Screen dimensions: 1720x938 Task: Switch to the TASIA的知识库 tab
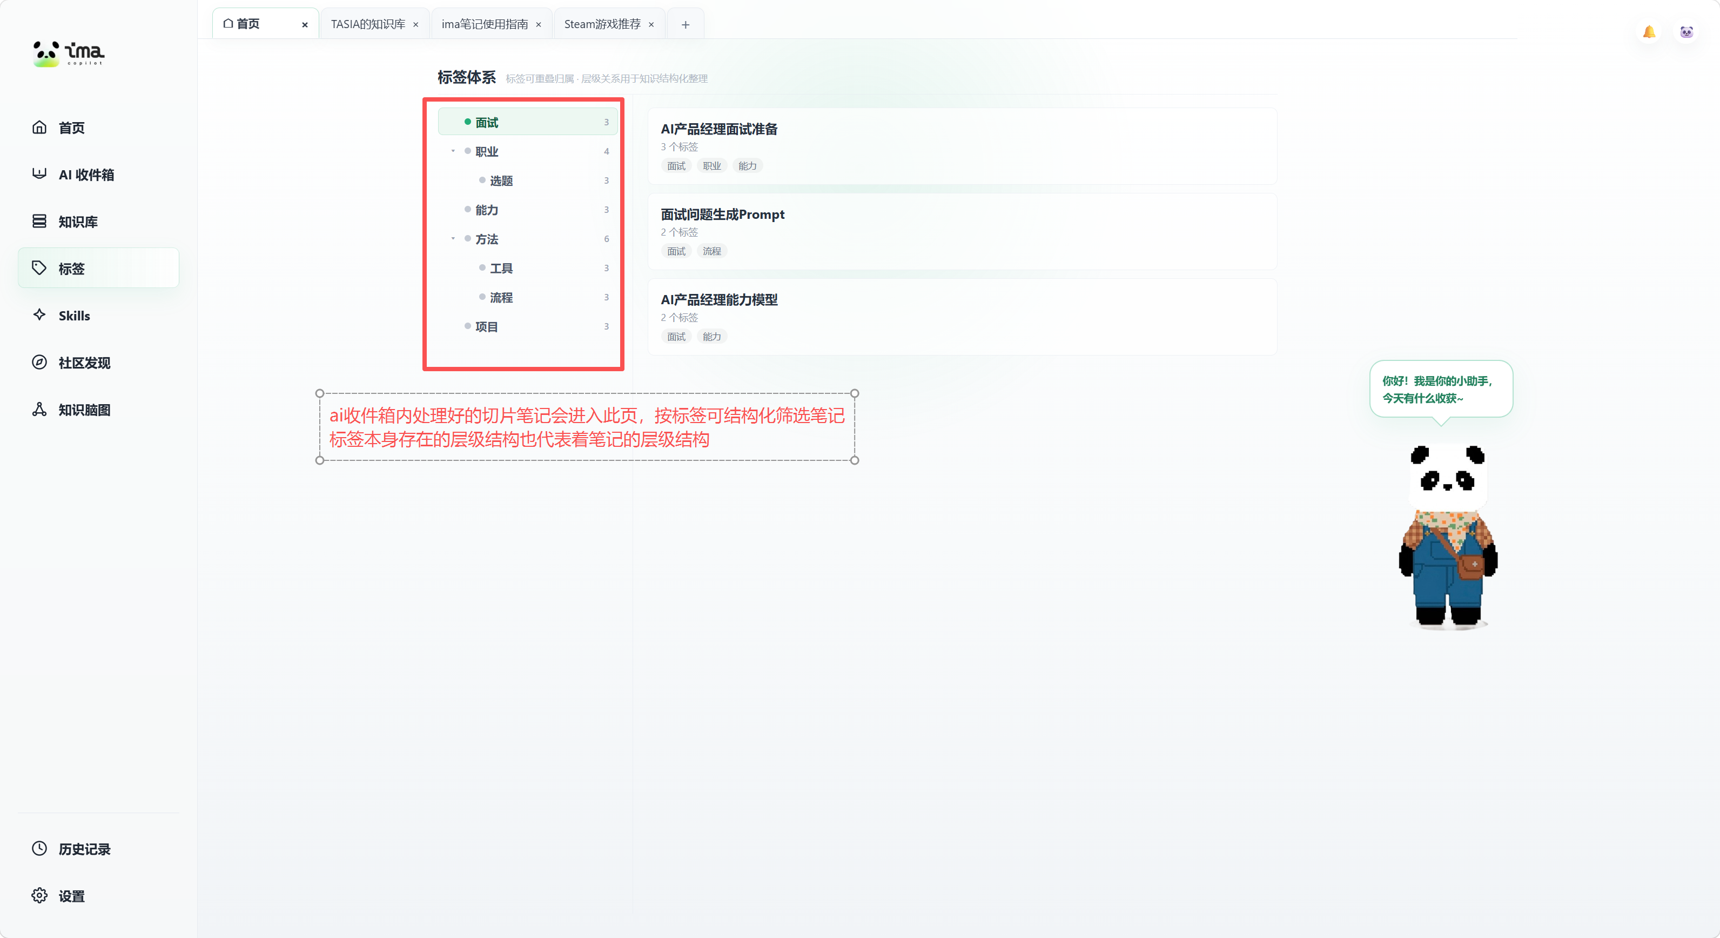pyautogui.click(x=374, y=24)
